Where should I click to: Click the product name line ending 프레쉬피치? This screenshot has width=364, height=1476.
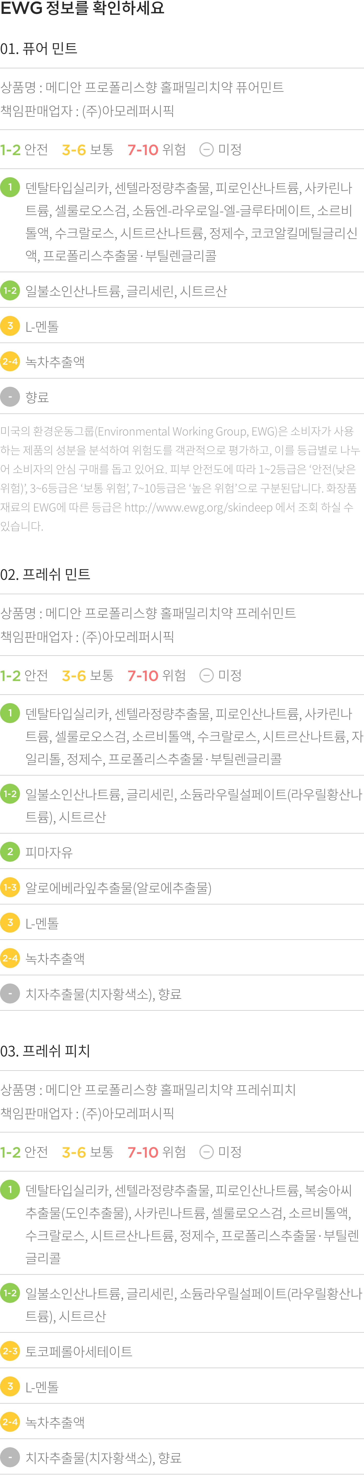(148, 1089)
